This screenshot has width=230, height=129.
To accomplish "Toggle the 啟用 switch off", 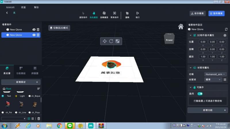I will pyautogui.click(x=200, y=94).
